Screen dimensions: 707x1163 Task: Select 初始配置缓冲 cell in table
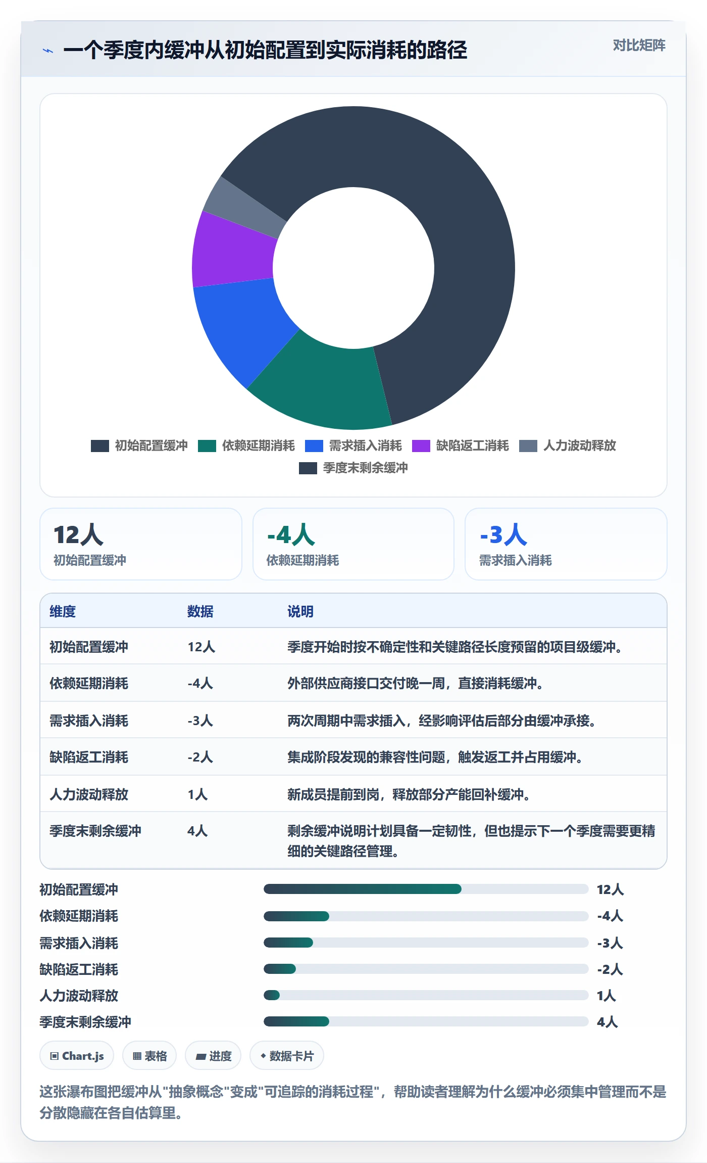coord(89,647)
